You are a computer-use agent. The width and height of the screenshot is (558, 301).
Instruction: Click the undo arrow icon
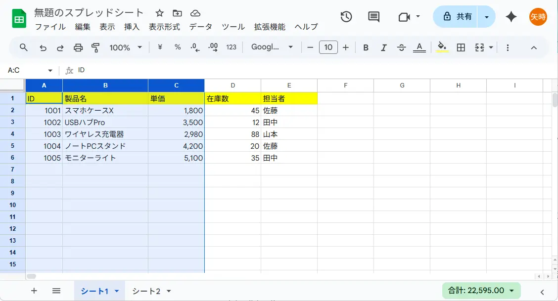[43, 47]
